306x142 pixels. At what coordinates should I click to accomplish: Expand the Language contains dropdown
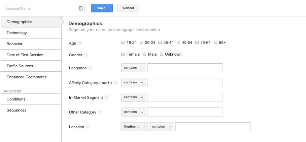(134, 68)
